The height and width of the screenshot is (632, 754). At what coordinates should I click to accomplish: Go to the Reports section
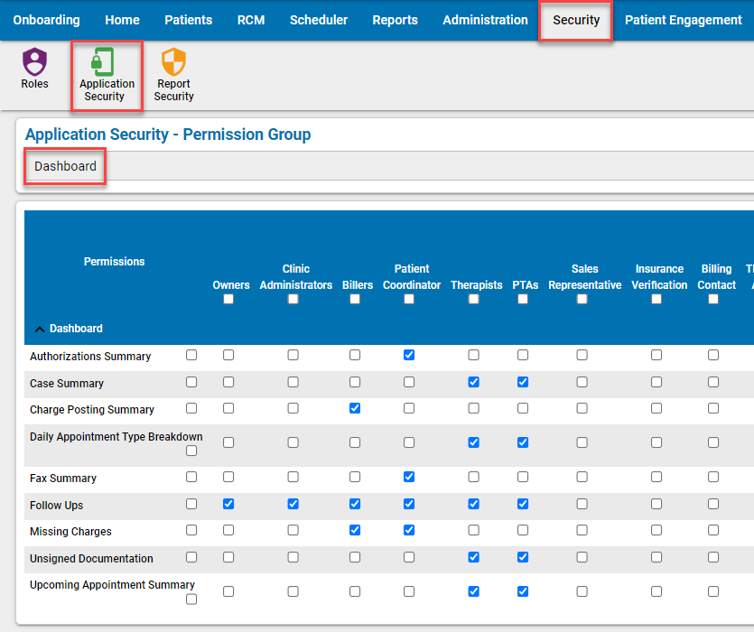[x=395, y=19]
